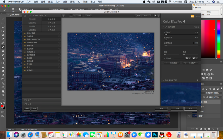Toggle favorite star for 魅力光晕
223x139 pixels.
[25, 49]
